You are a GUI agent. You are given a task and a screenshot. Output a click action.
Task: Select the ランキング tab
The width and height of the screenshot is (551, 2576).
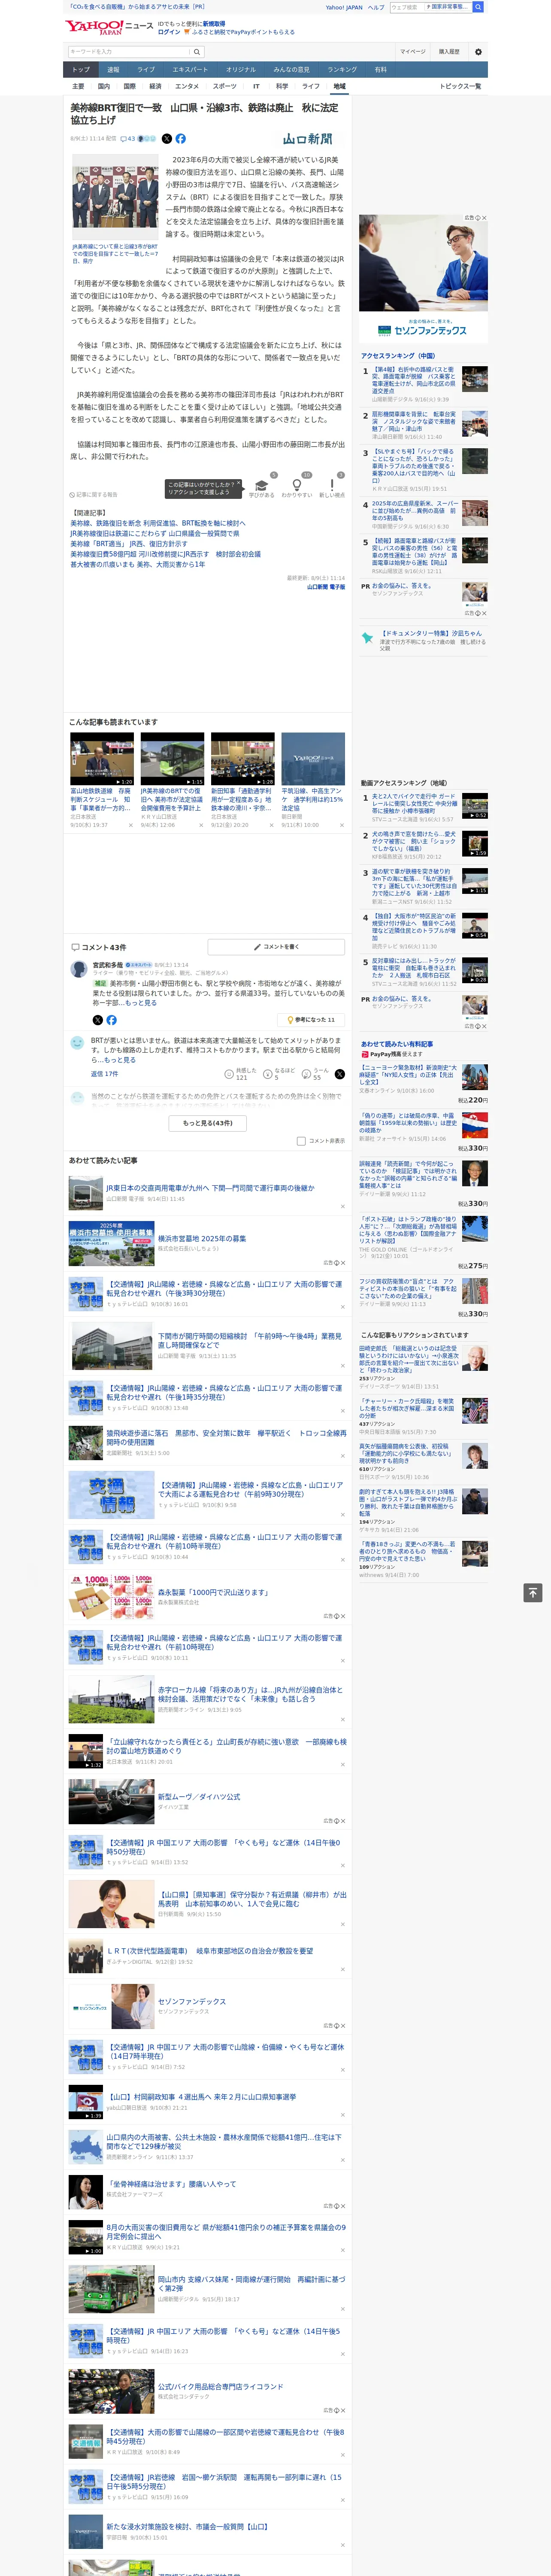342,70
